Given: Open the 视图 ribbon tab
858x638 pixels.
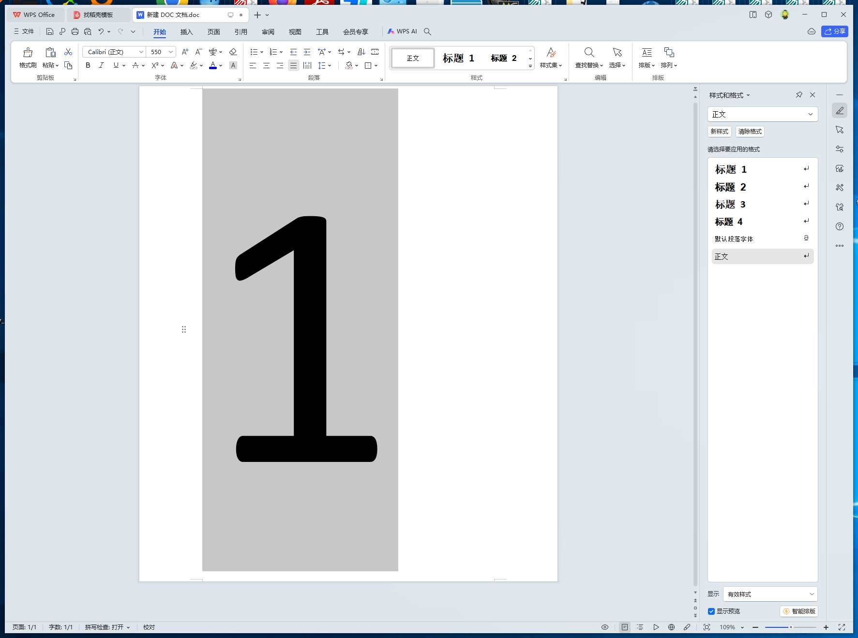Looking at the screenshot, I should 295,31.
